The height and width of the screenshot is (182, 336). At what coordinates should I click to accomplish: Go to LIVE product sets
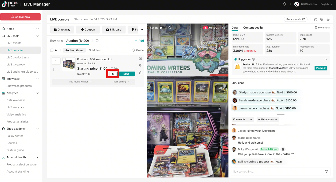coord(18,57)
